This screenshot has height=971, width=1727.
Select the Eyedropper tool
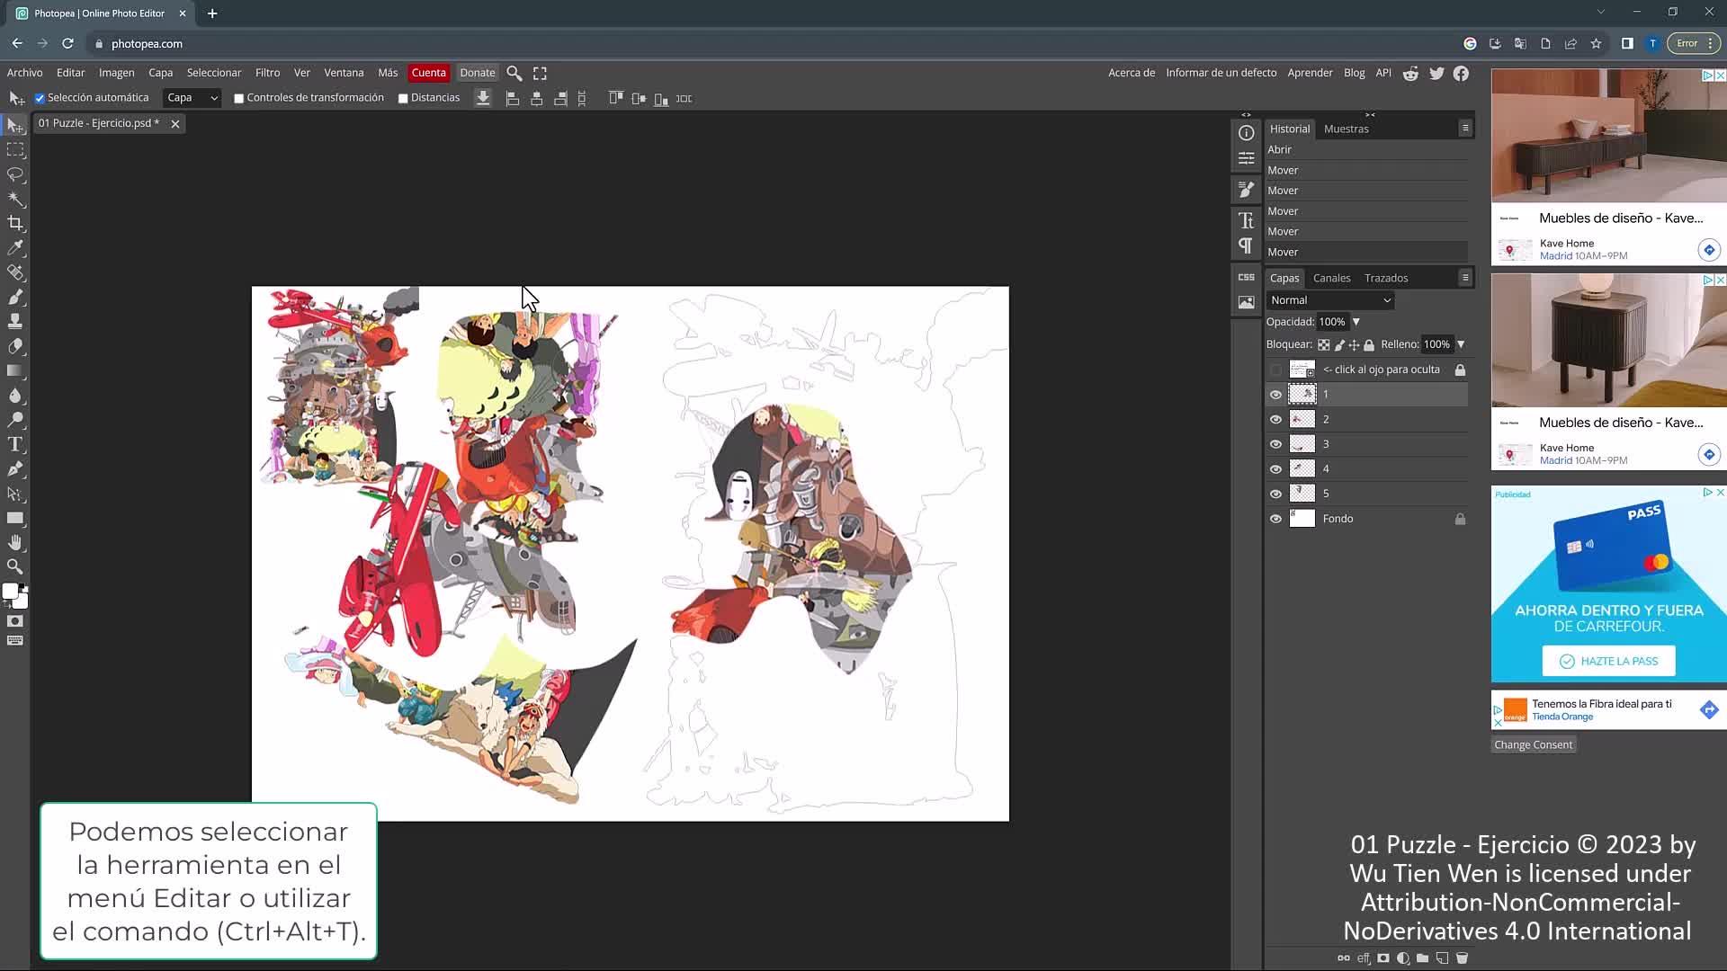tap(15, 248)
